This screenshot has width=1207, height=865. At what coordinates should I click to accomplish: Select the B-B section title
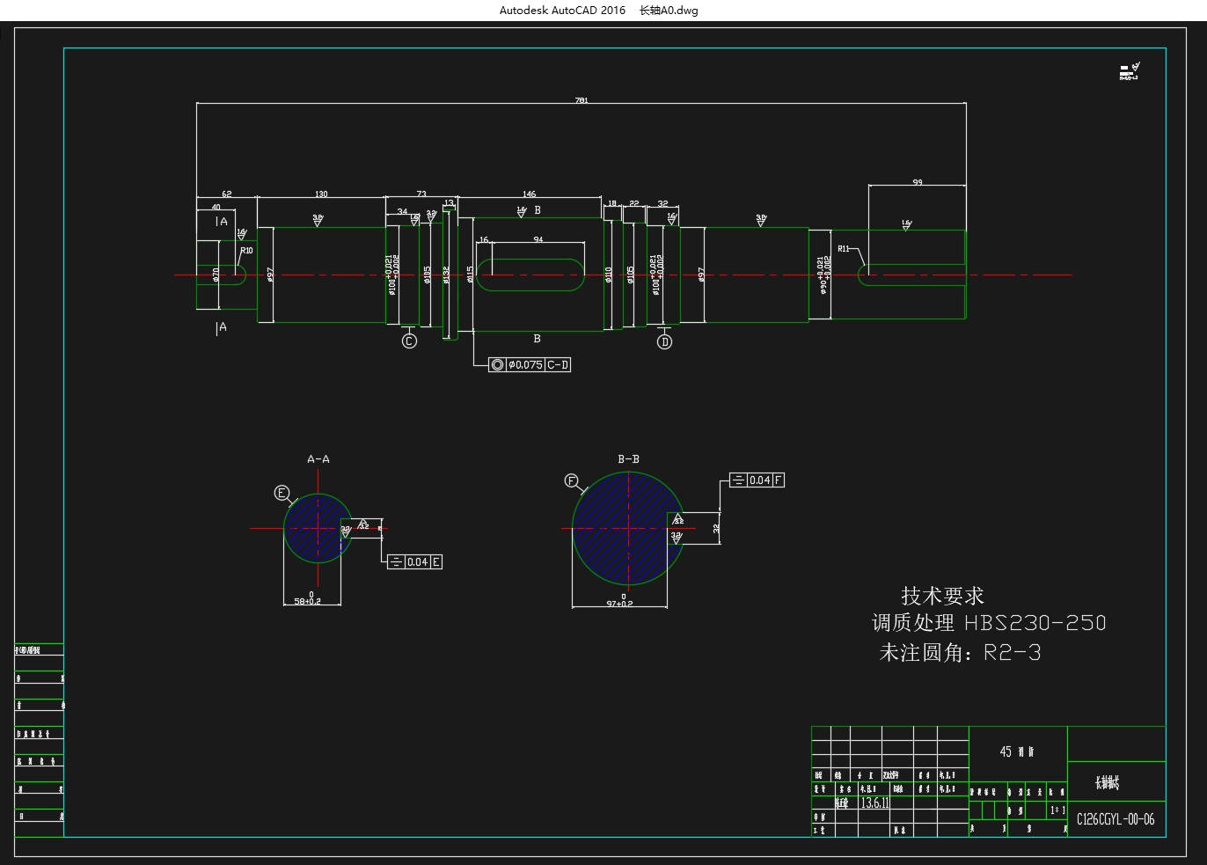coord(628,459)
